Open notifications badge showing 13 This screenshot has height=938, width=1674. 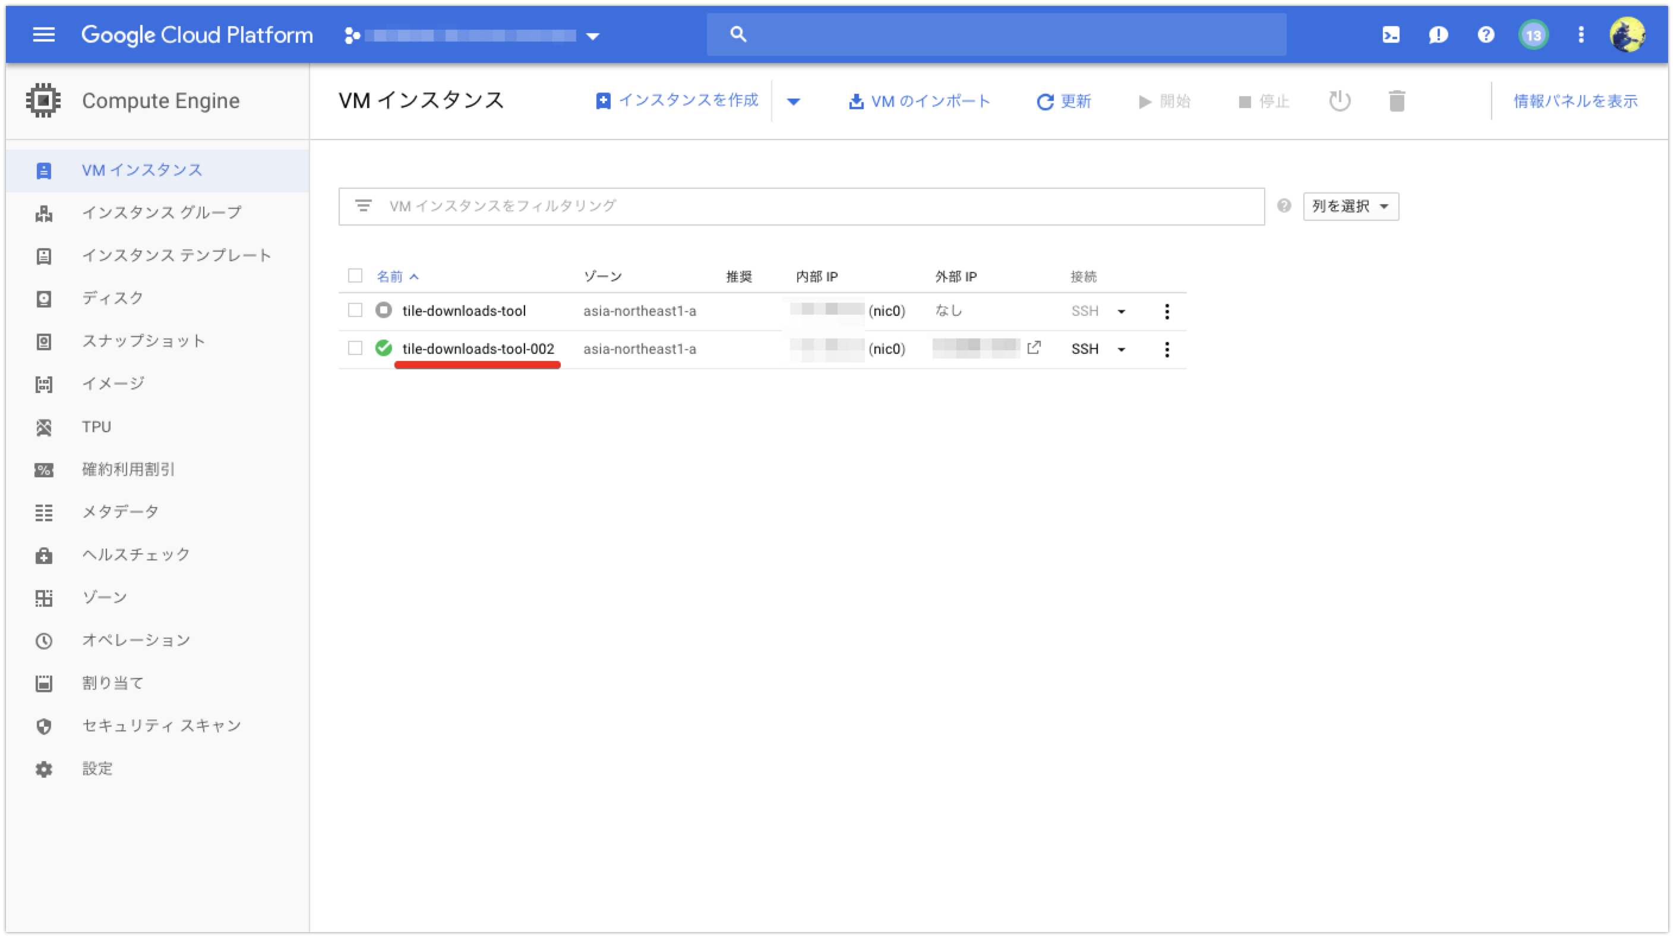[x=1533, y=35]
